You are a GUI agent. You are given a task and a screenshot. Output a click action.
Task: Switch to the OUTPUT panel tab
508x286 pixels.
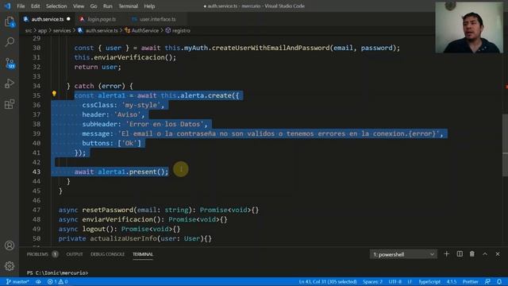tap(75, 254)
